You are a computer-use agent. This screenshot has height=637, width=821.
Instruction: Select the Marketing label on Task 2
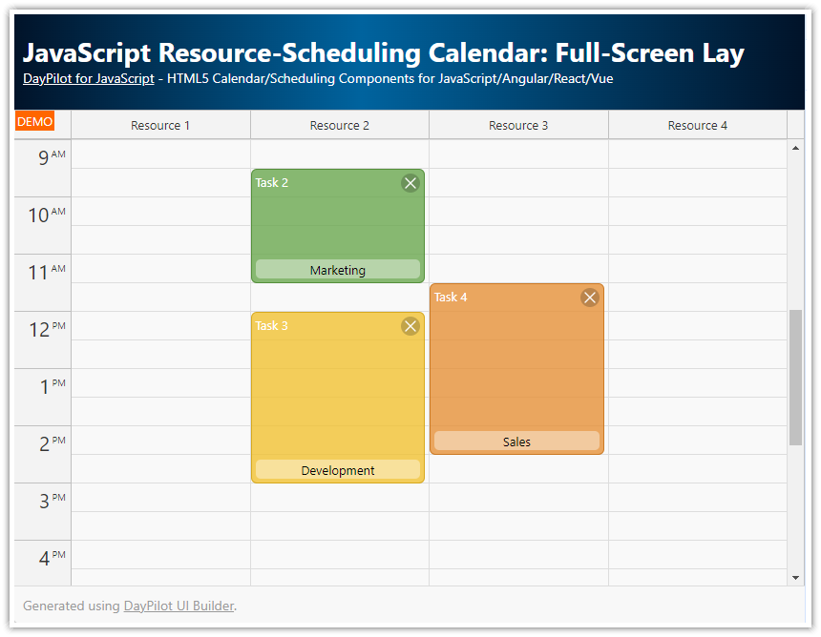point(337,270)
